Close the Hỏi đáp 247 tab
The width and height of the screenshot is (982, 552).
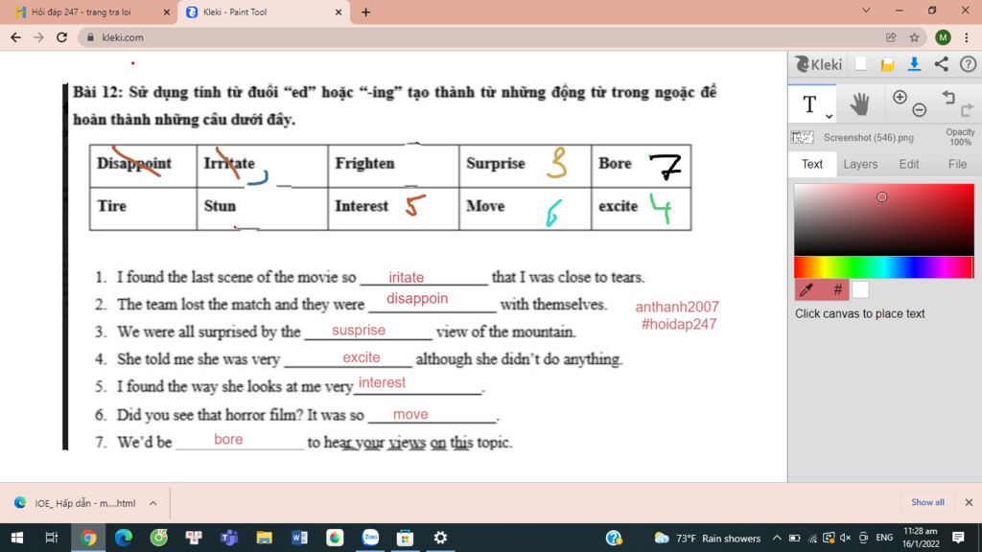tap(167, 11)
